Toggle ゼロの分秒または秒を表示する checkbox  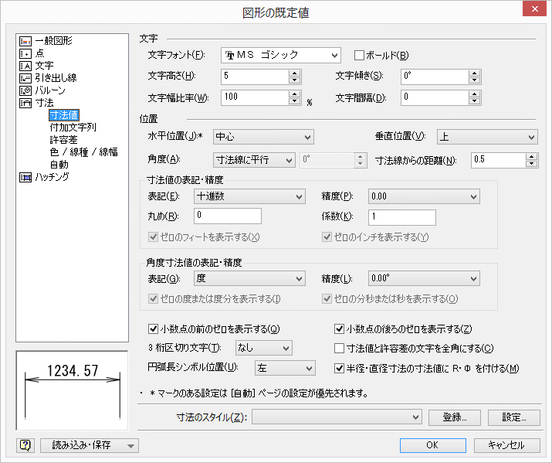327,299
